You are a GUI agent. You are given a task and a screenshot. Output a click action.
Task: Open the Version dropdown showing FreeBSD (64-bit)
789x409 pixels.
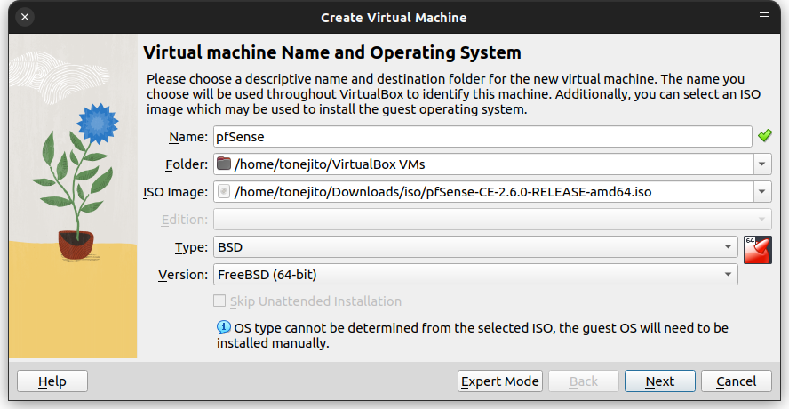pos(475,275)
